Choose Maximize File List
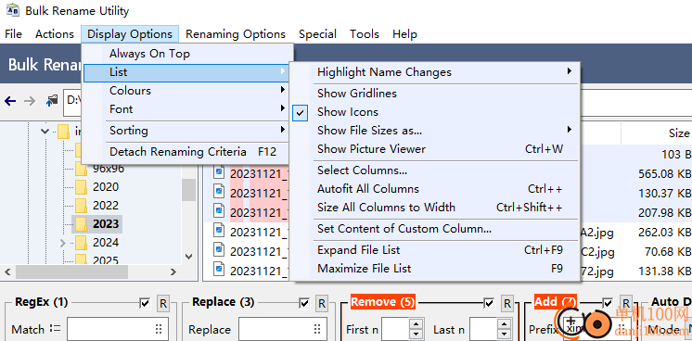Image resolution: width=692 pixels, height=341 pixels. [x=434, y=269]
